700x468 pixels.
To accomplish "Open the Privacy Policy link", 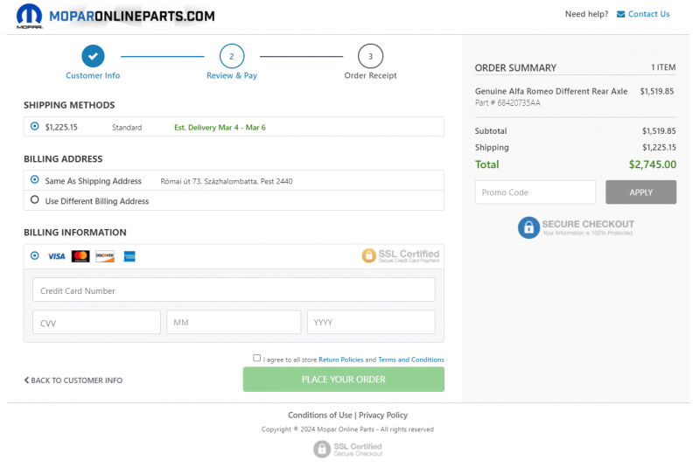I will click(x=383, y=416).
